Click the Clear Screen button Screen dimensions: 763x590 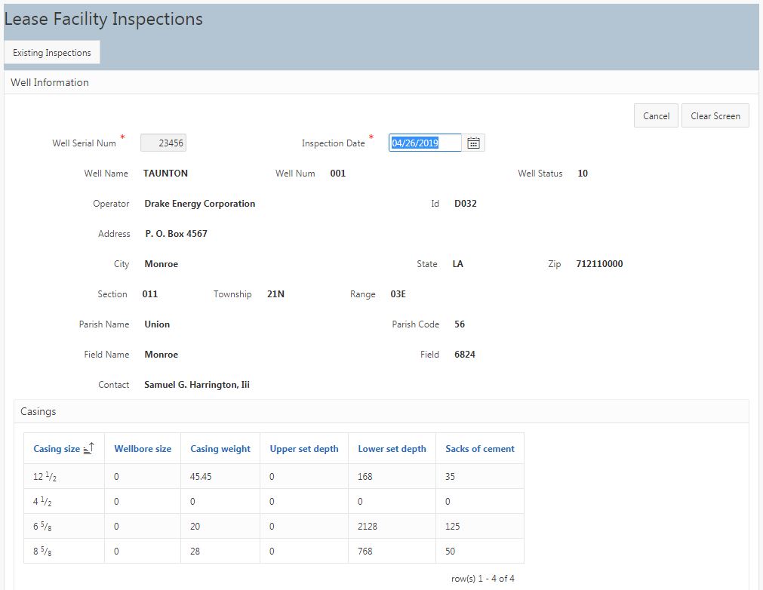point(715,116)
